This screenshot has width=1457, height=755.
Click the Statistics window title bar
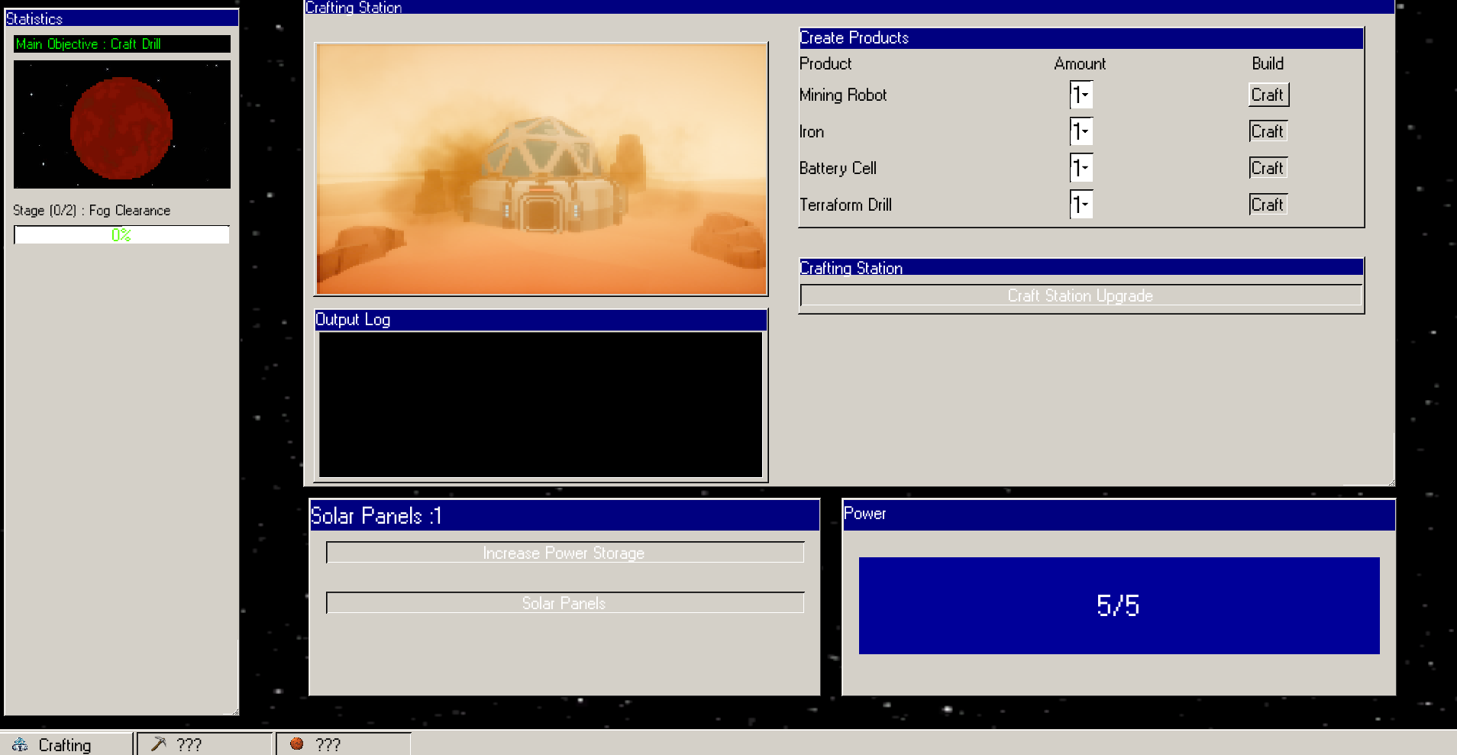(x=121, y=18)
